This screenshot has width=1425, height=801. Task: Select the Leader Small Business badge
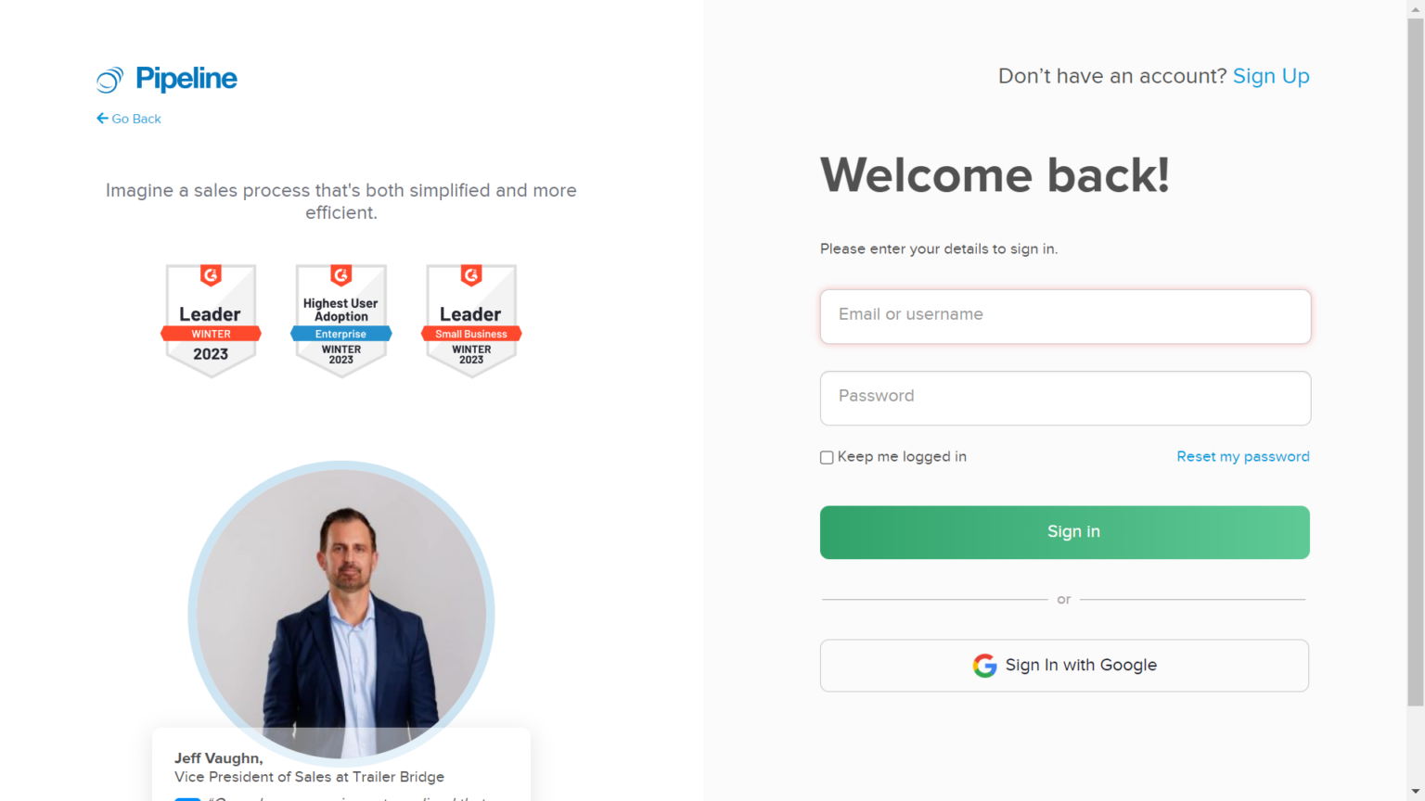click(471, 321)
